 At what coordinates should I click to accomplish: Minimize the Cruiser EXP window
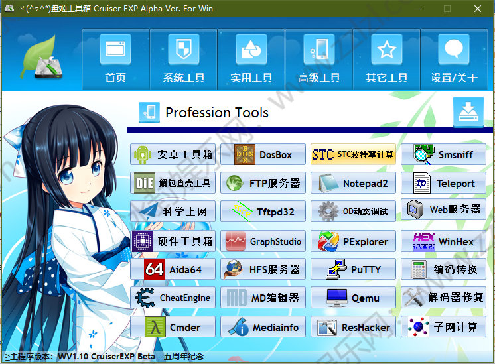point(417,9)
